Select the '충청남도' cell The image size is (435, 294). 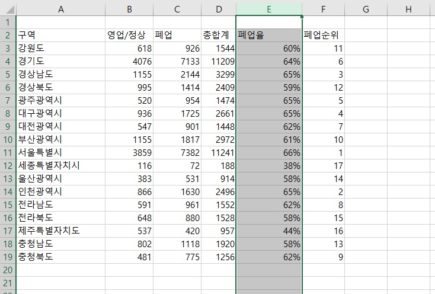point(61,244)
